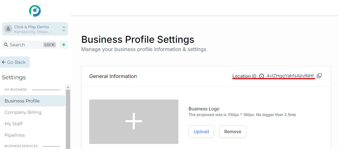Click the Upload button for business logo
Viewport: 338px width, 149px height.
pyautogui.click(x=201, y=132)
